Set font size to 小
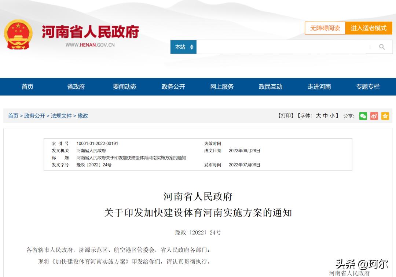The width and height of the screenshot is (396, 277). (332, 116)
